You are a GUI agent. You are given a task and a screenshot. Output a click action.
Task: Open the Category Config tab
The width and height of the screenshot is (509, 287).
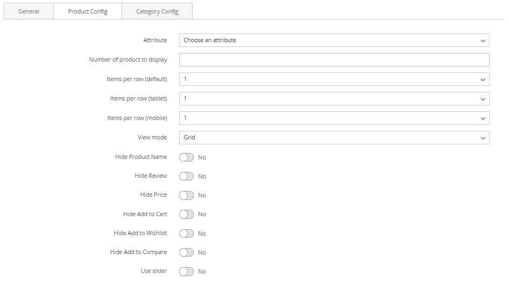pyautogui.click(x=157, y=11)
